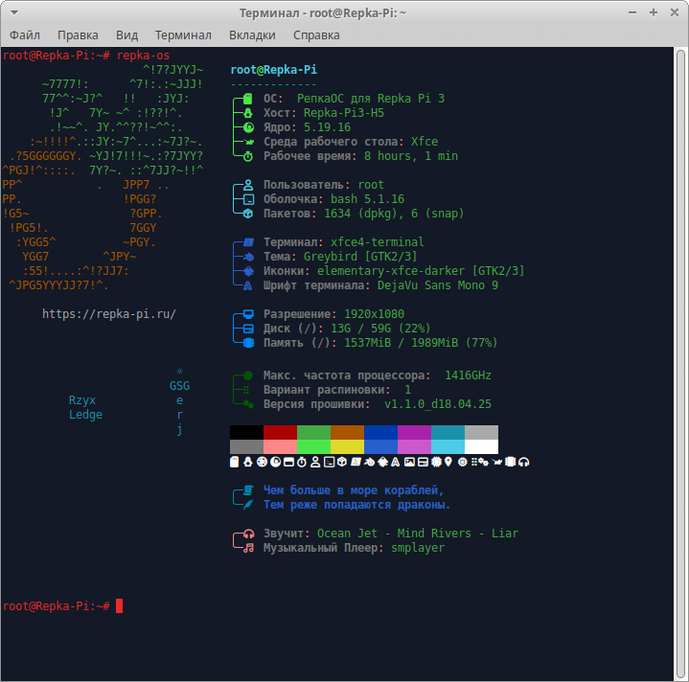Click the disk drive icon beside Диск (/)

[249, 329]
